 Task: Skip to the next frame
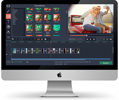coord(94,39)
